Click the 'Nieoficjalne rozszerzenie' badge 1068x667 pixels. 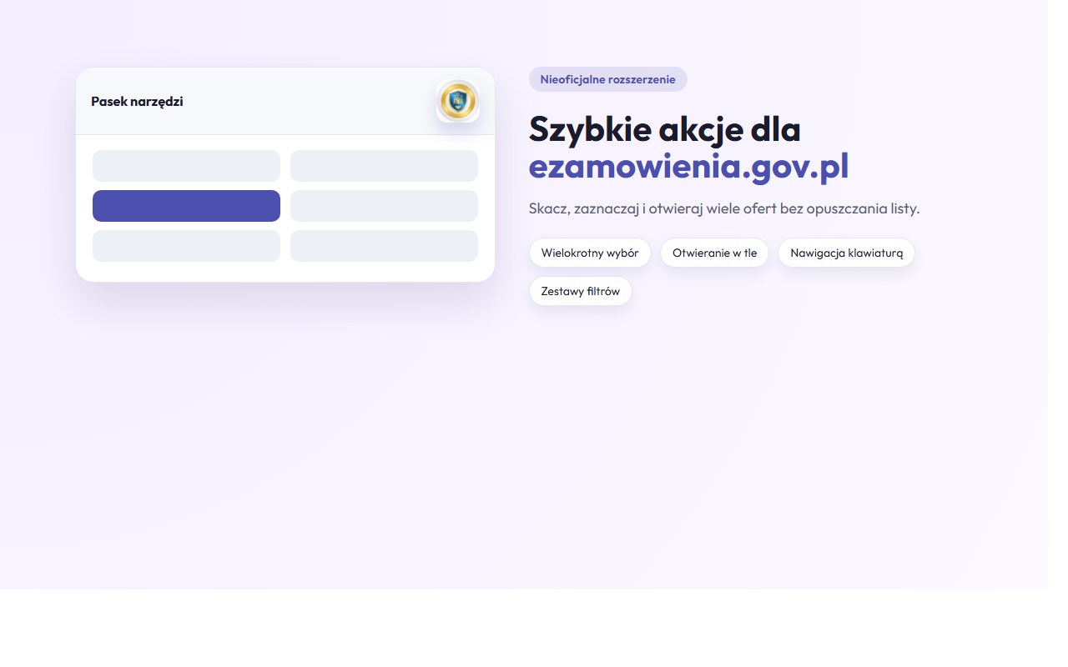tap(607, 79)
